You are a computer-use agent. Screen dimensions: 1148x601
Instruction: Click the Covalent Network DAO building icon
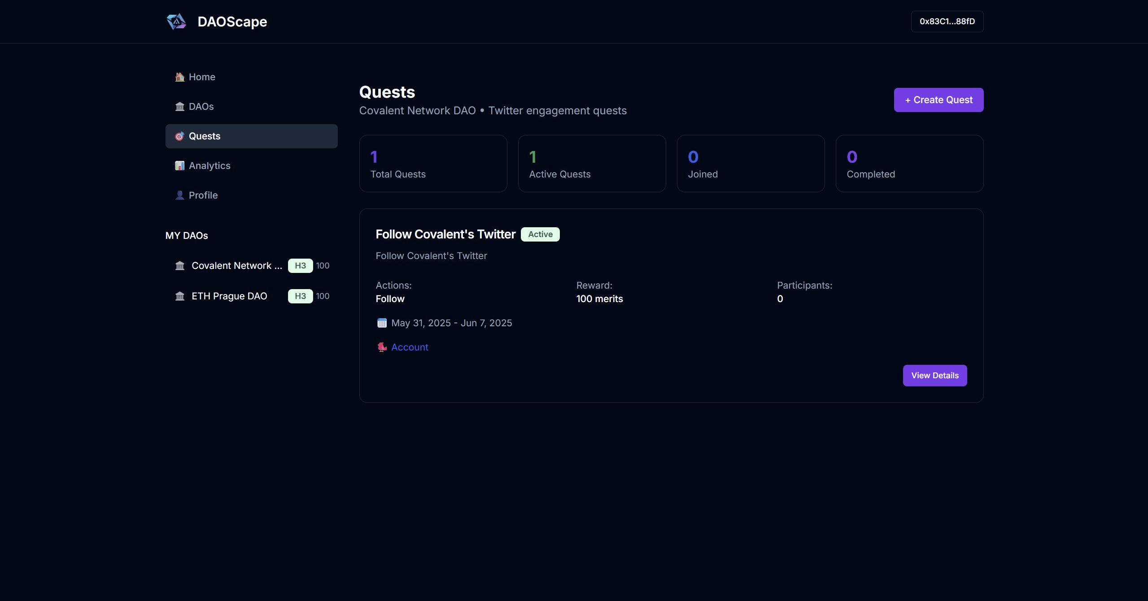(x=180, y=266)
